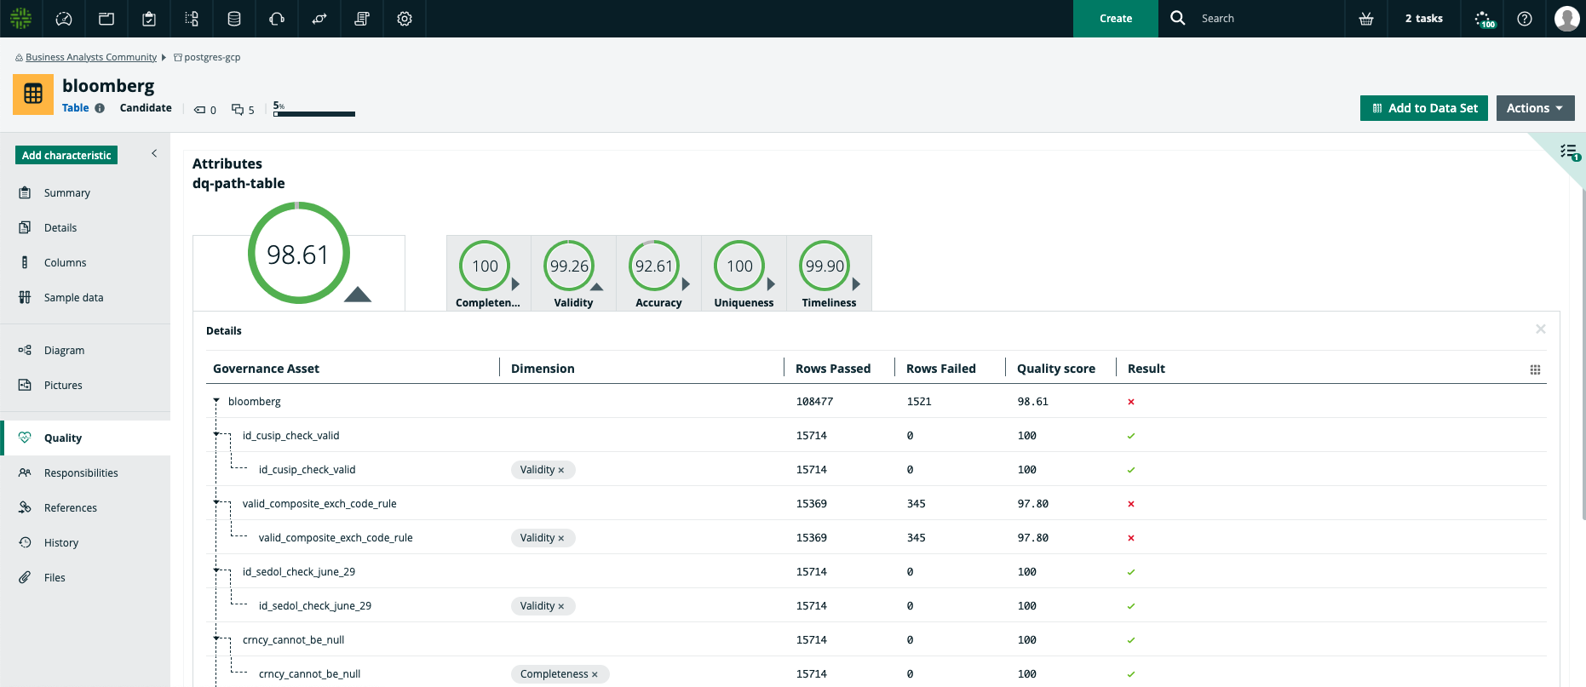Open the dashboard gauge icon
1586x687 pixels.
click(x=64, y=19)
